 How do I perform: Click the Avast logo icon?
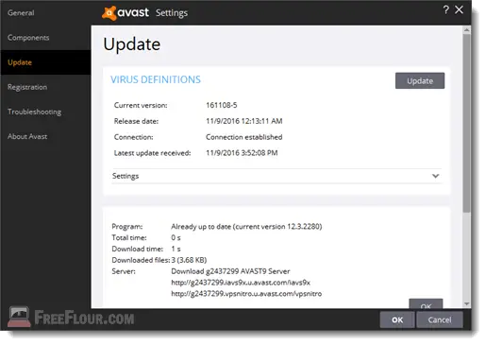(x=109, y=13)
